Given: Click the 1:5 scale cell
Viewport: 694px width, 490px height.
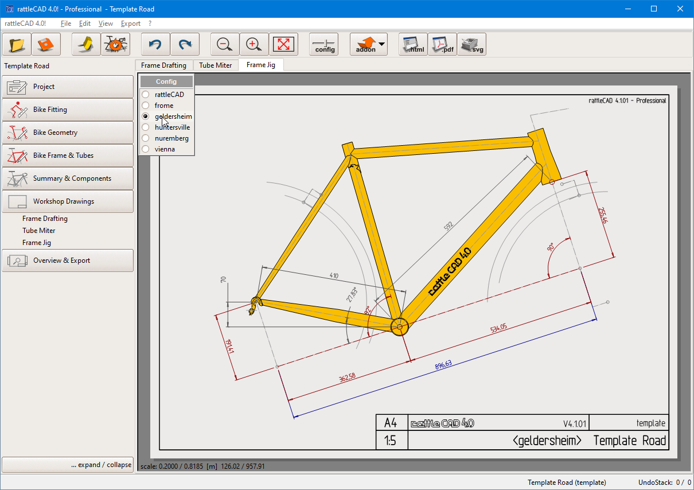Looking at the screenshot, I should pos(391,441).
